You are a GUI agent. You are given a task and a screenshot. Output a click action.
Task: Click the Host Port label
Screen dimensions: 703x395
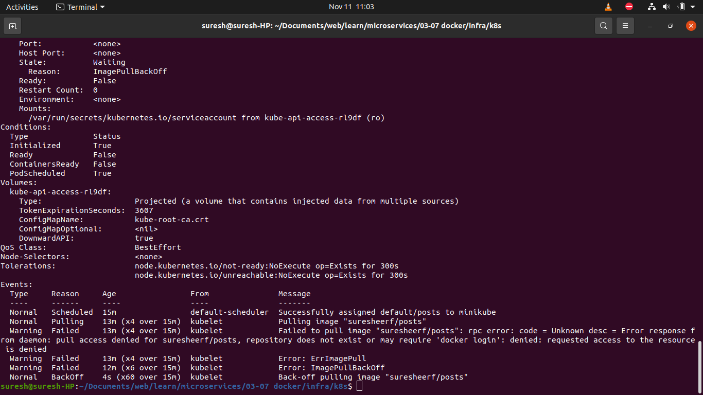pos(42,53)
